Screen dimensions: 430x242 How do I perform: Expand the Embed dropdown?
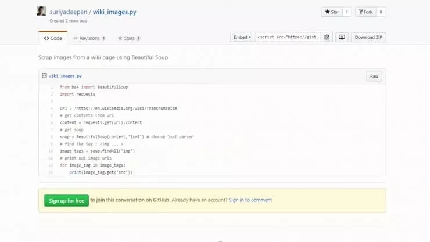242,38
